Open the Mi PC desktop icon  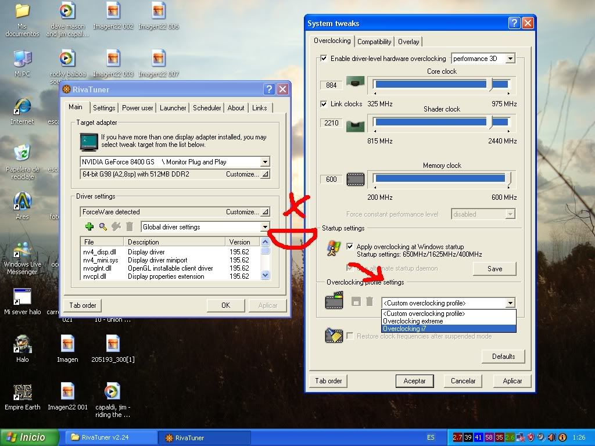(22, 63)
